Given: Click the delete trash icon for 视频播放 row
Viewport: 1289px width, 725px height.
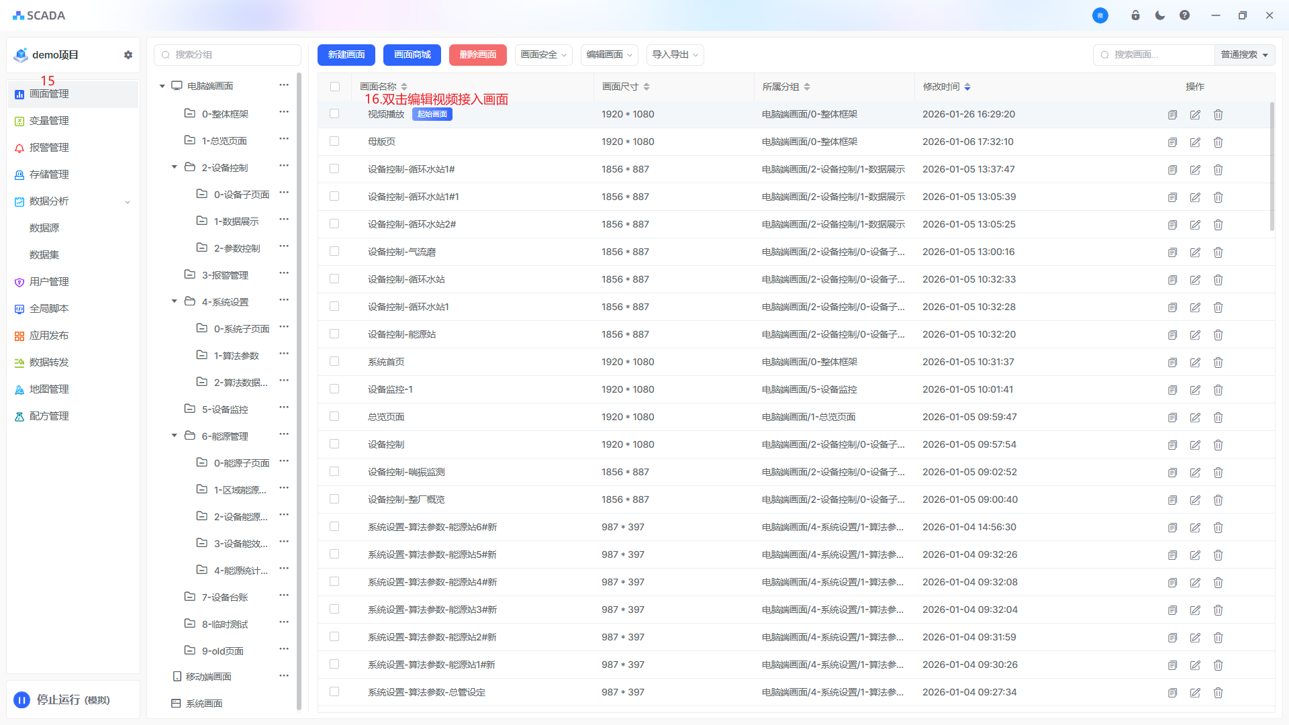Looking at the screenshot, I should pos(1218,115).
